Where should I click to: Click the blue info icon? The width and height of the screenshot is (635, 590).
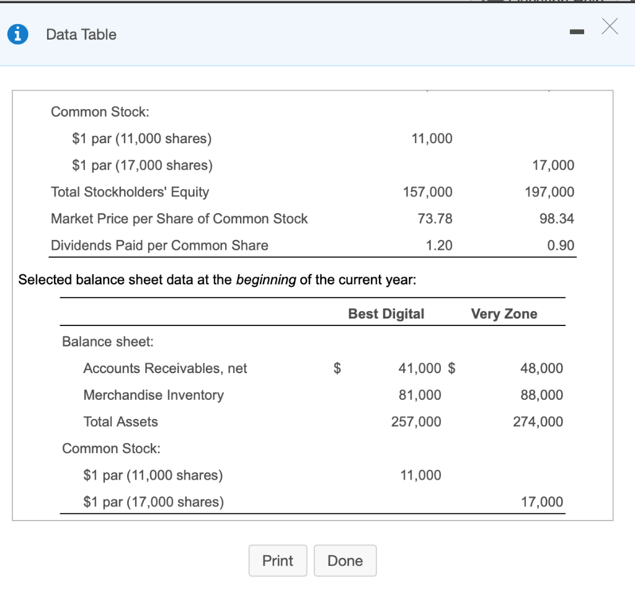(x=18, y=35)
